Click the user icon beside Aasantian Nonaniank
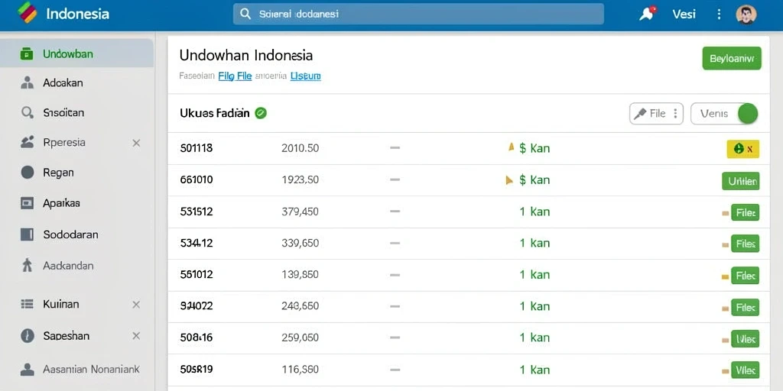Viewport: 783px width, 391px height. click(x=27, y=370)
